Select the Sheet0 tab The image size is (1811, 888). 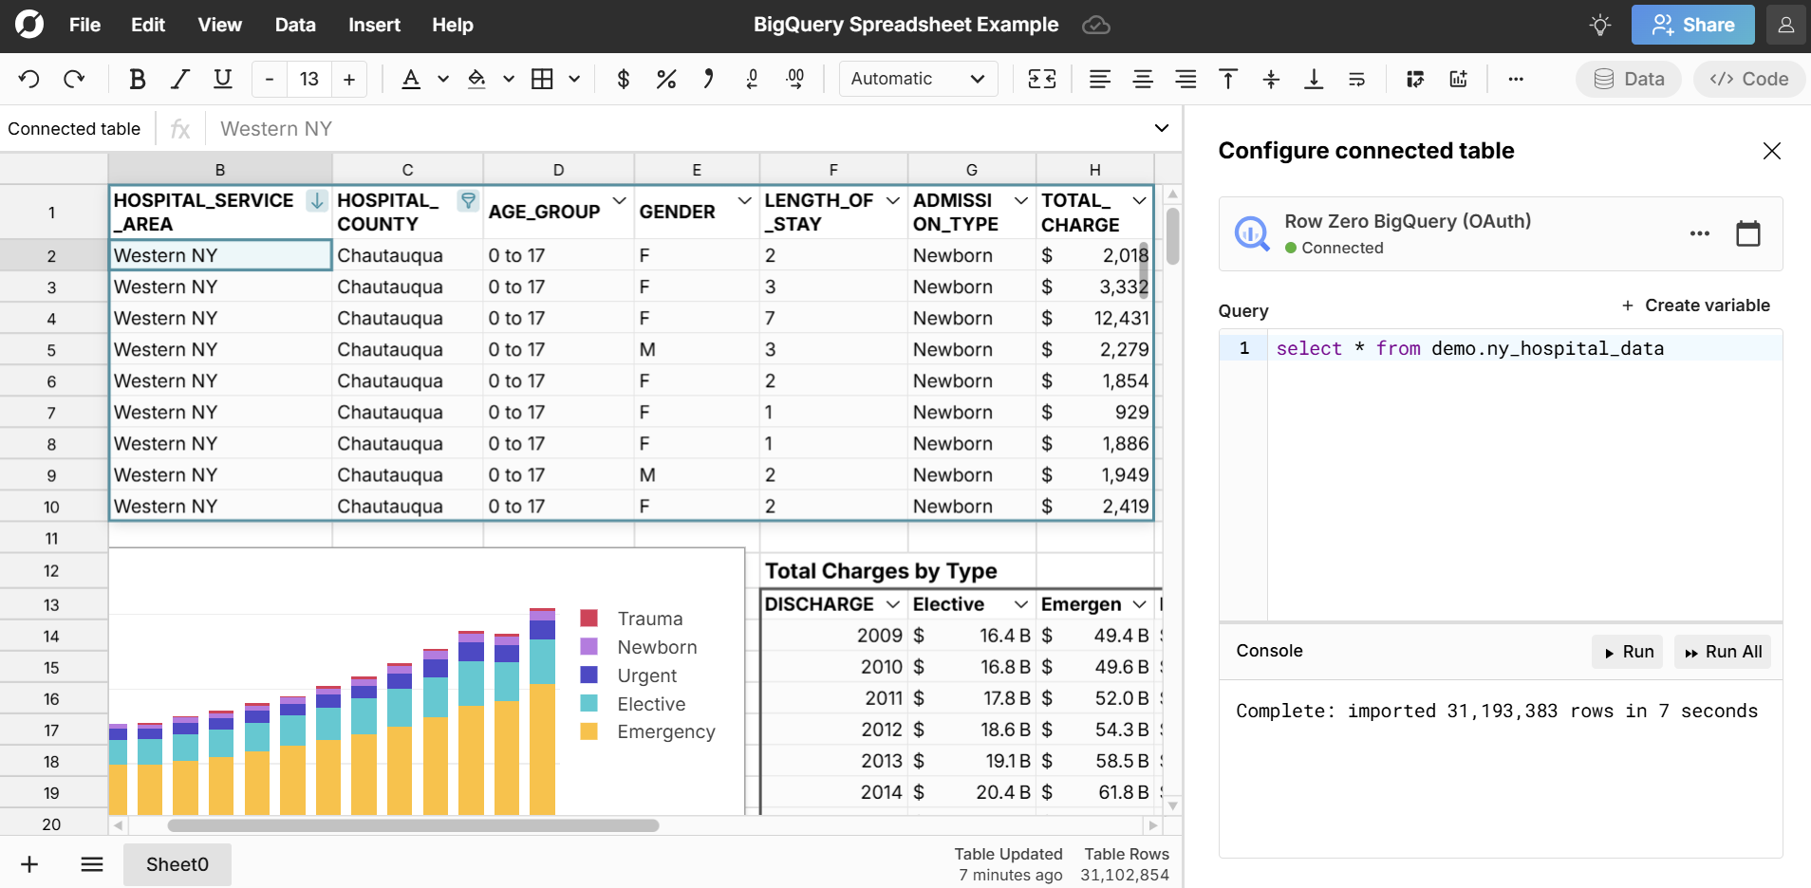177,864
